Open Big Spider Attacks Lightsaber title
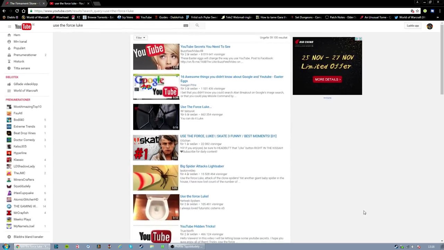The width and height of the screenshot is (444, 250). [202, 166]
